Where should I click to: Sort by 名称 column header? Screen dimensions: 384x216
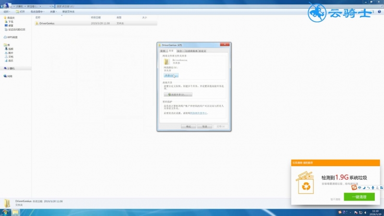(x=38, y=18)
